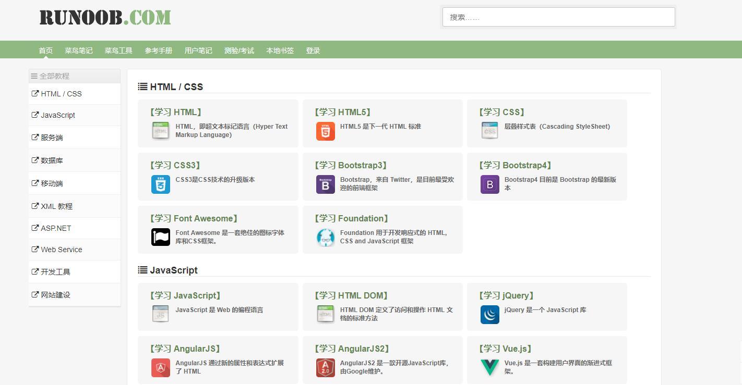742x385 pixels.
Task: Click the Font Awesome flag icon
Action: [161, 237]
